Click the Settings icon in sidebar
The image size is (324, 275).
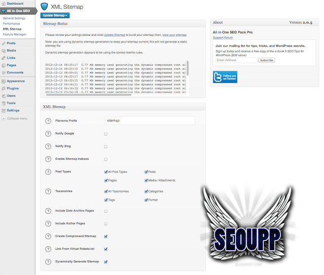coord(4,111)
